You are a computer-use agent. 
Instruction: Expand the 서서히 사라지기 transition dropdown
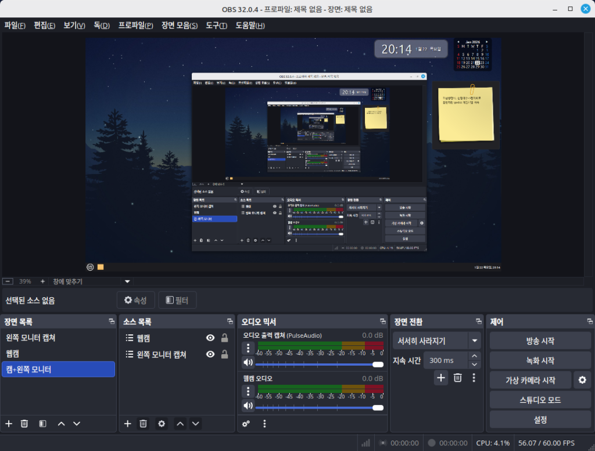475,341
